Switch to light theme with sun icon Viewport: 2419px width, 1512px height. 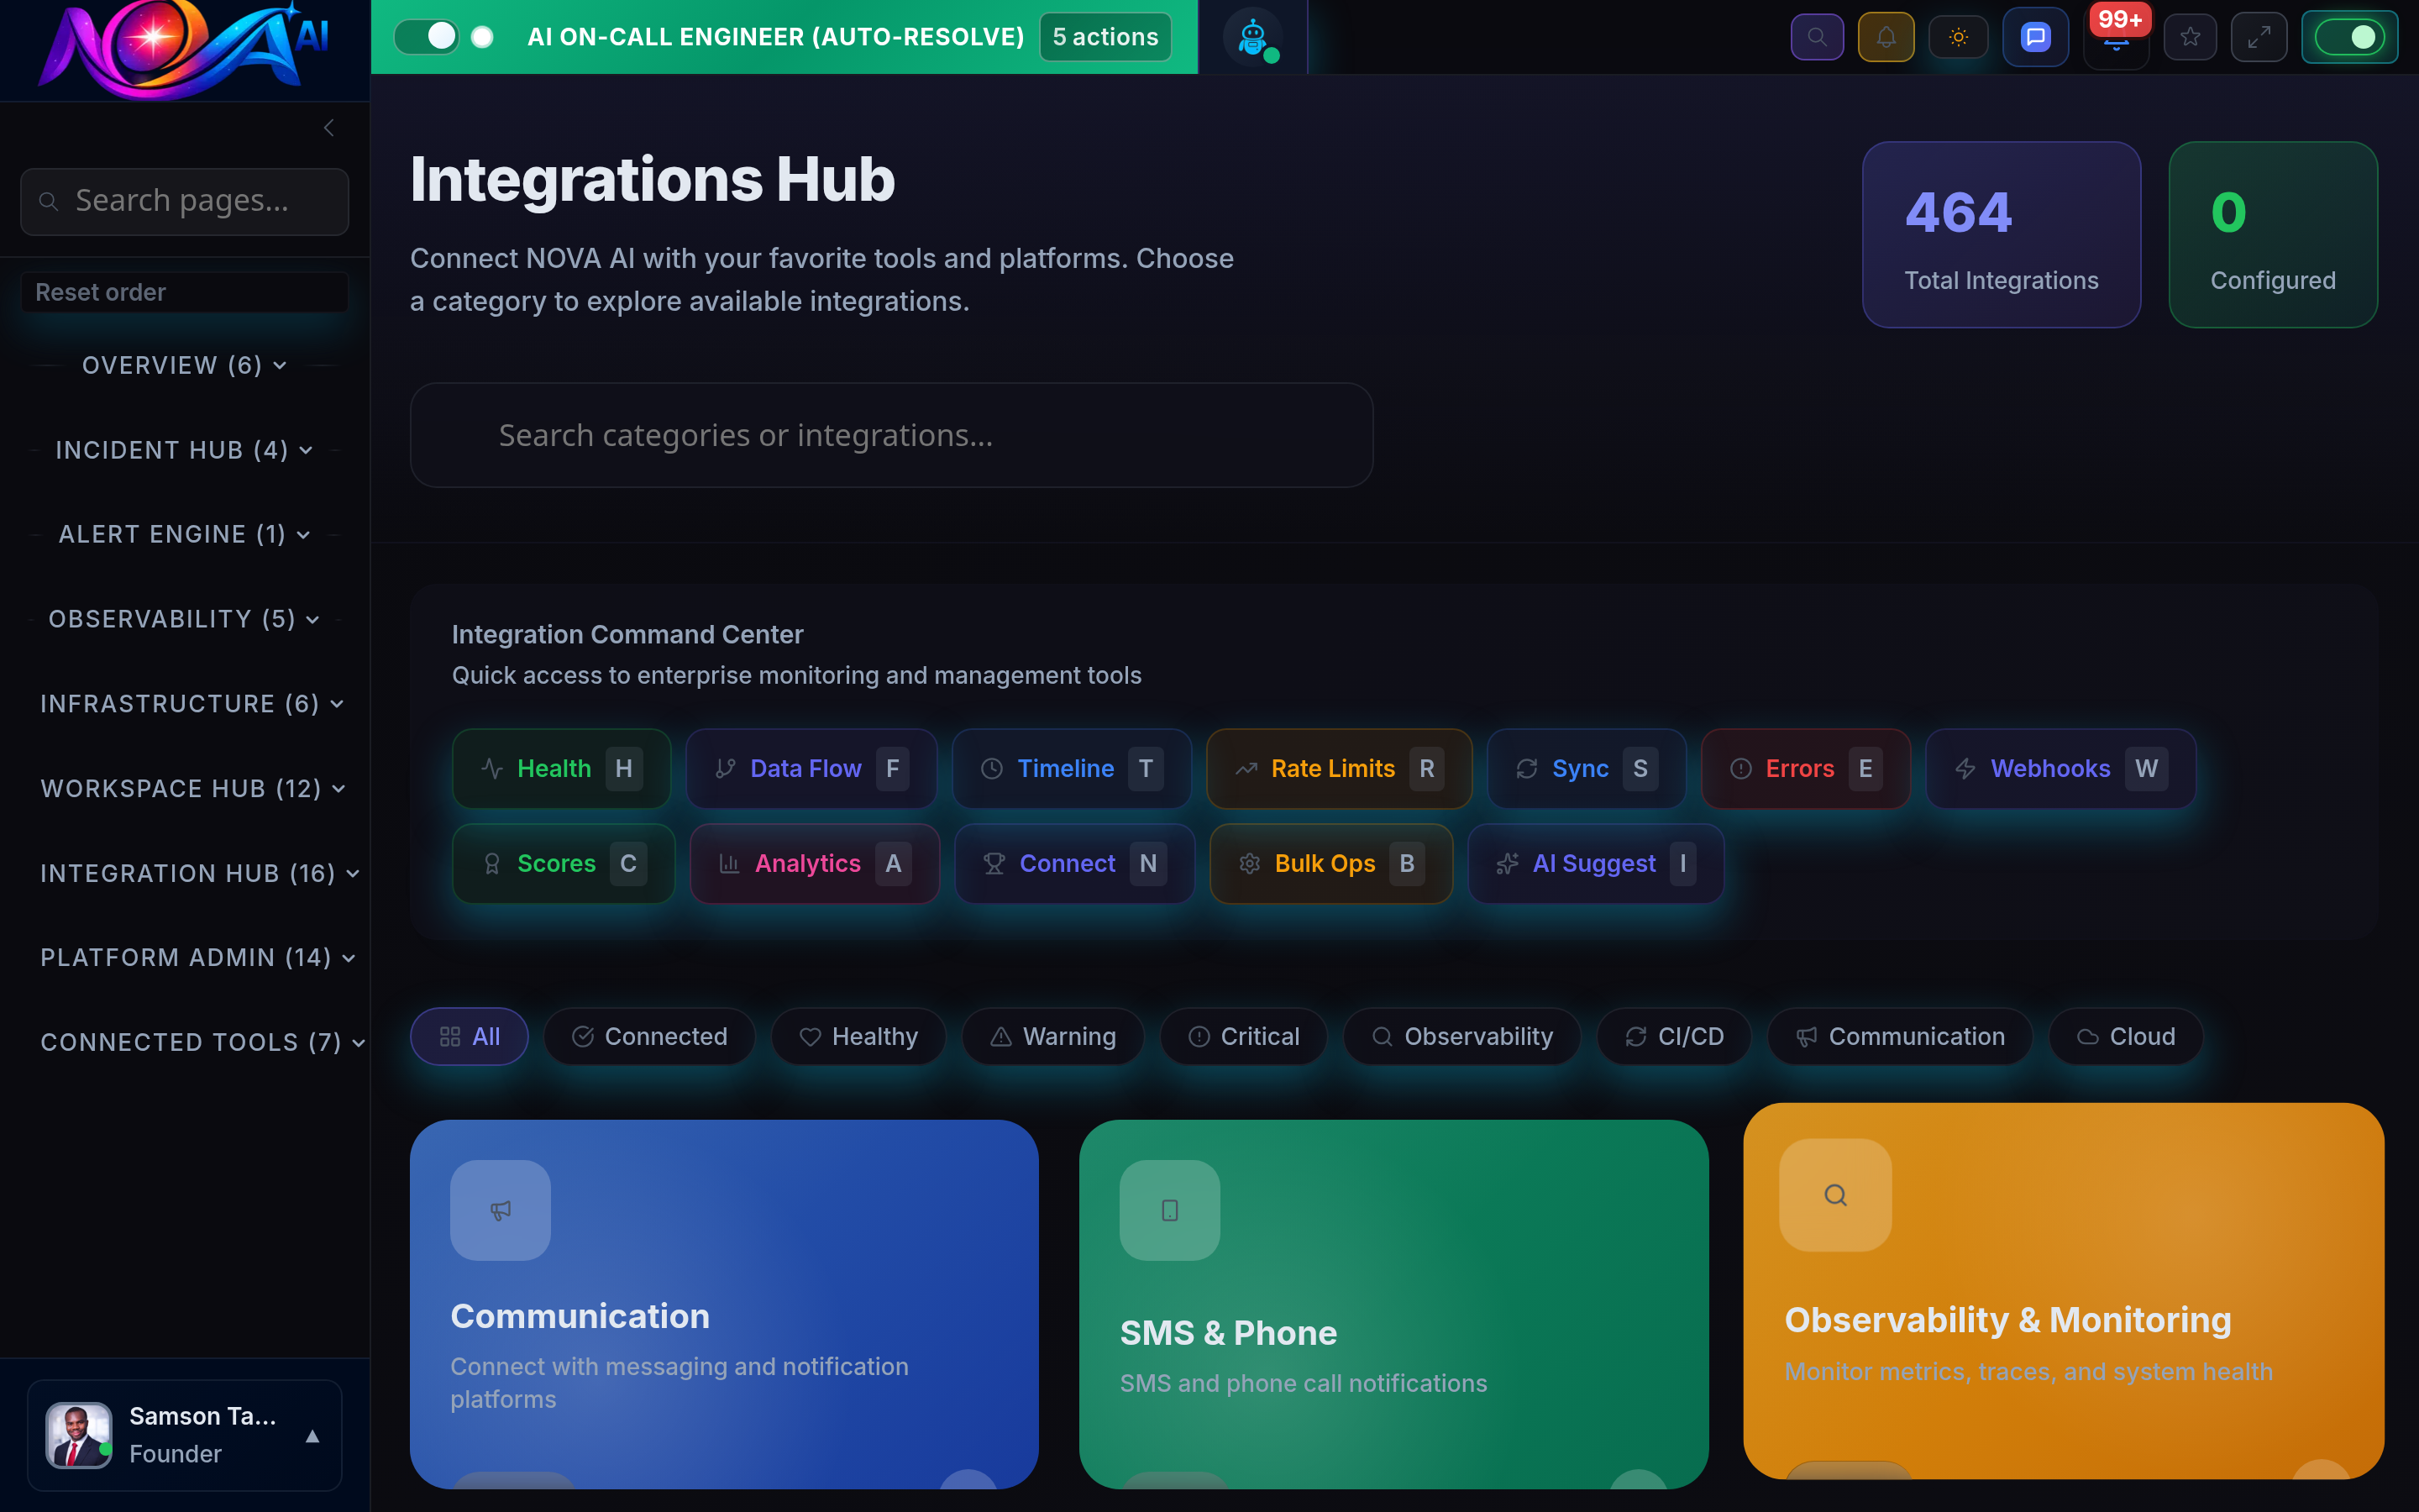point(1958,36)
